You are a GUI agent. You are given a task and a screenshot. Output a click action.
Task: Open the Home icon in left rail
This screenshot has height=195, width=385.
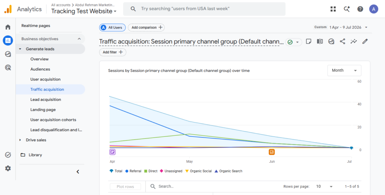[x=8, y=27]
